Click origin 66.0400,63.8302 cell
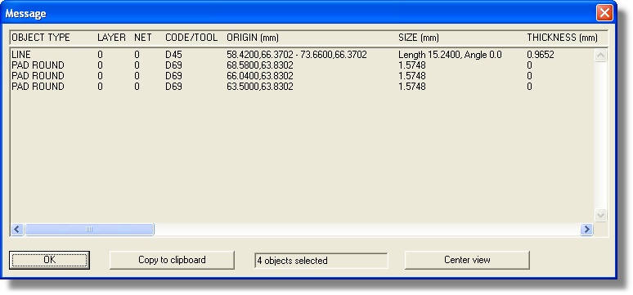 coord(260,76)
